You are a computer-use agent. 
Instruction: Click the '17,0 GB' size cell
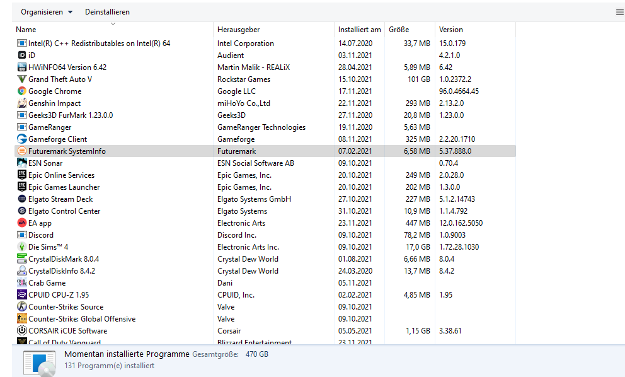(x=418, y=246)
